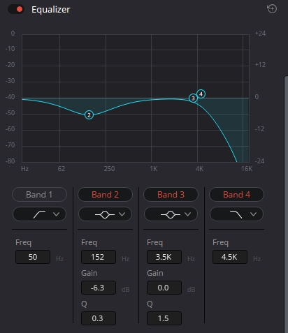The width and height of the screenshot is (288, 333).
Task: Open Band 4 low-pass filter type dropdown
Action: [x=236, y=214]
